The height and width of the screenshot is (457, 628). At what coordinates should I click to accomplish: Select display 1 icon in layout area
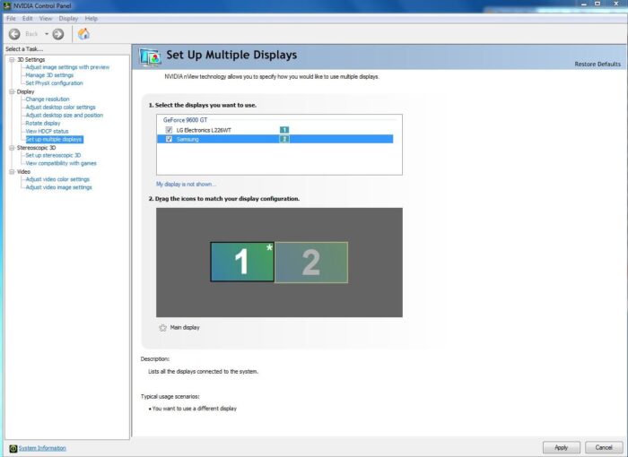242,262
